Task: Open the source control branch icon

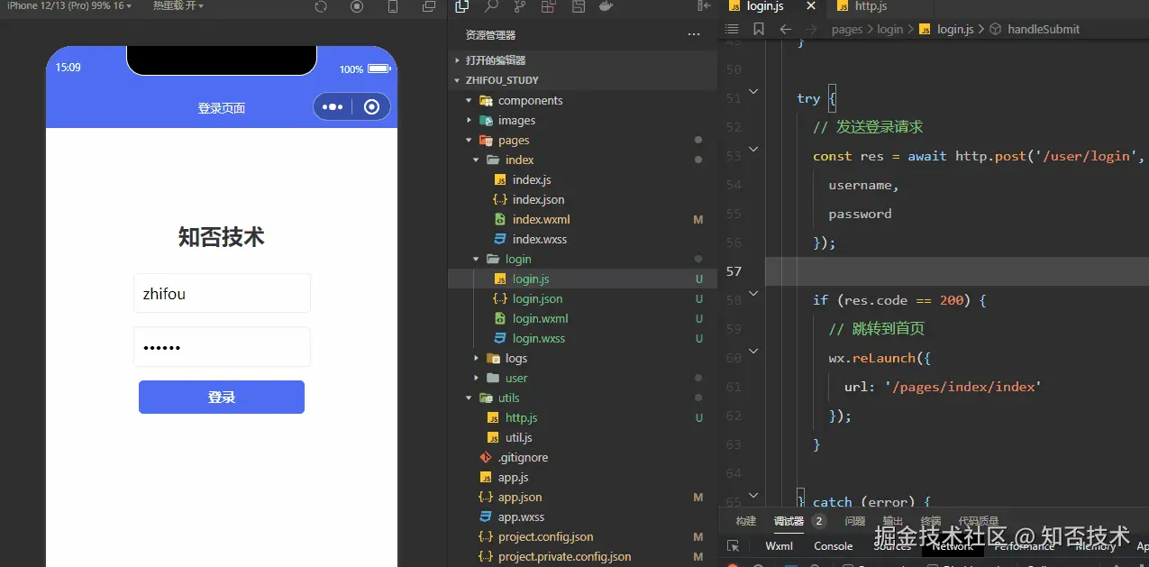Action: 520,6
